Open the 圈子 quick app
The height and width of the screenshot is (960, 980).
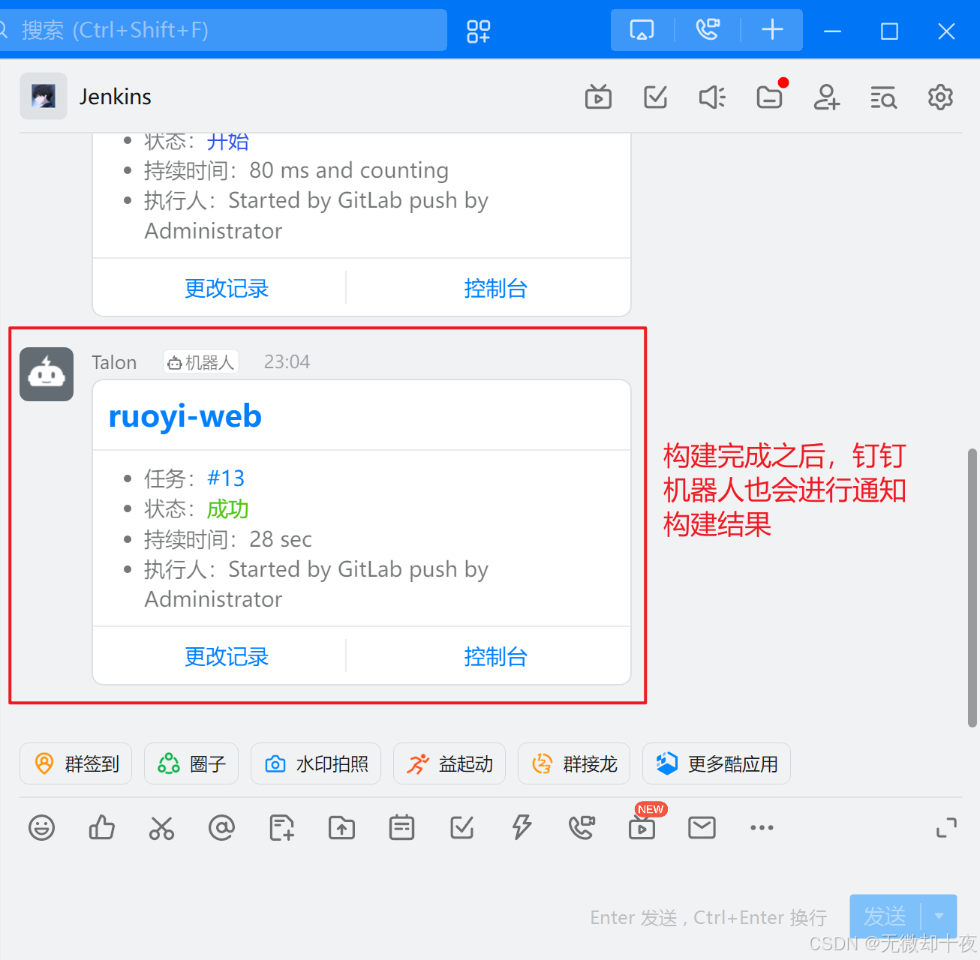point(191,763)
